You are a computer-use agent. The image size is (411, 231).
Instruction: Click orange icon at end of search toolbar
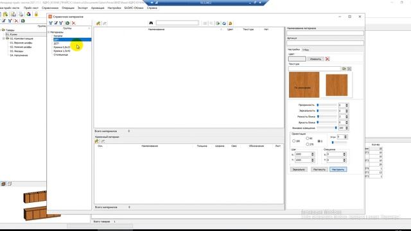coord(231,23)
